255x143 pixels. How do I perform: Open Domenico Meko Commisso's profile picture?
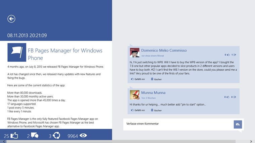(x=135, y=53)
